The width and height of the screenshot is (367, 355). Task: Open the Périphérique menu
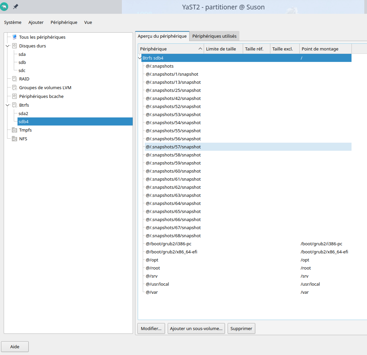[x=64, y=22]
